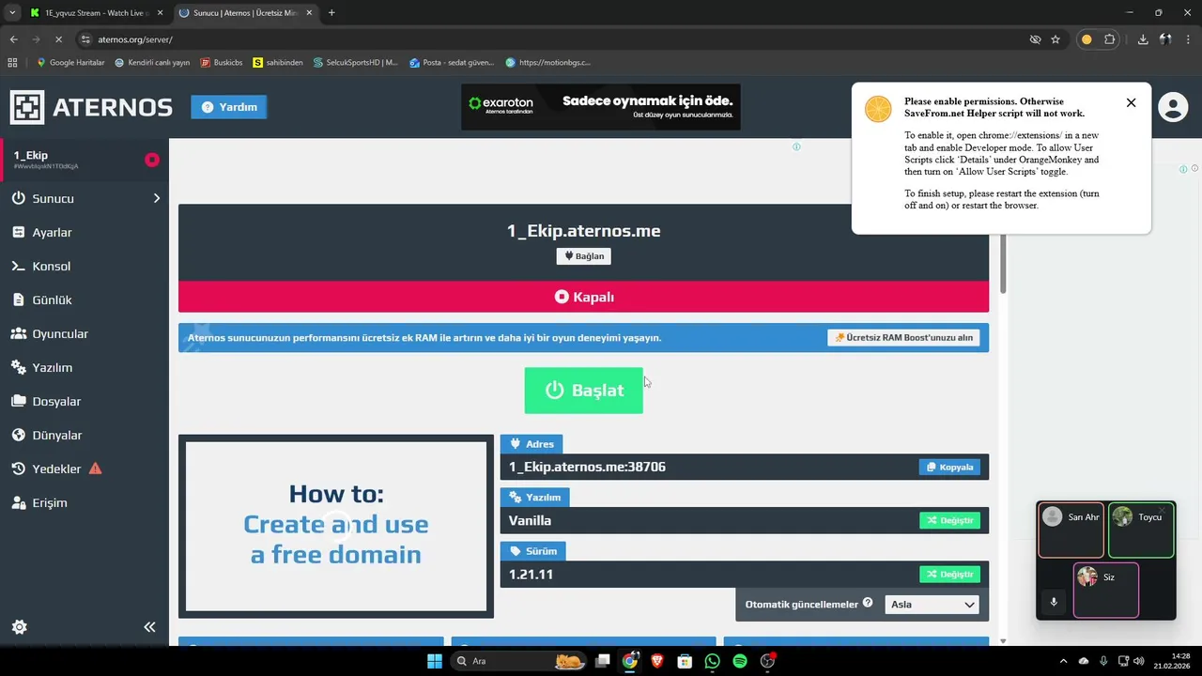The height and width of the screenshot is (676, 1202).
Task: Open the Otomatik güncellemeler dropdown
Action: (x=932, y=605)
